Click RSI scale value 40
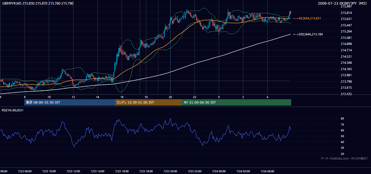This screenshot has height=174, width=371. (x=342, y=142)
